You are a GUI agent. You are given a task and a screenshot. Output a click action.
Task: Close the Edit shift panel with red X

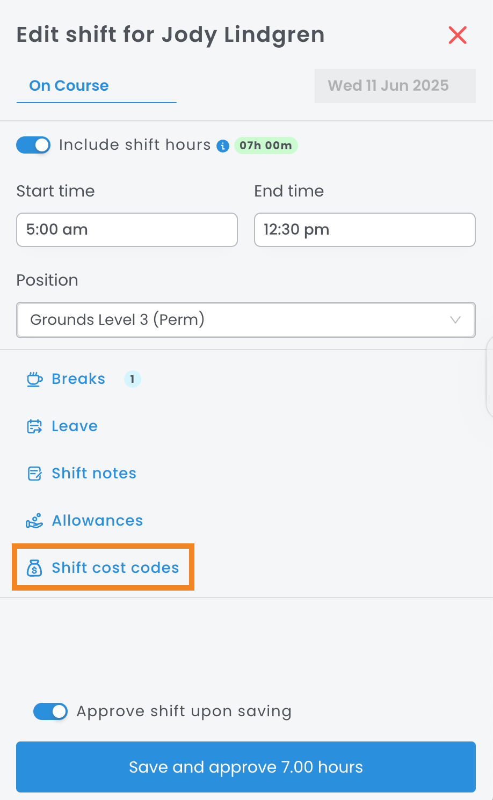click(x=458, y=35)
